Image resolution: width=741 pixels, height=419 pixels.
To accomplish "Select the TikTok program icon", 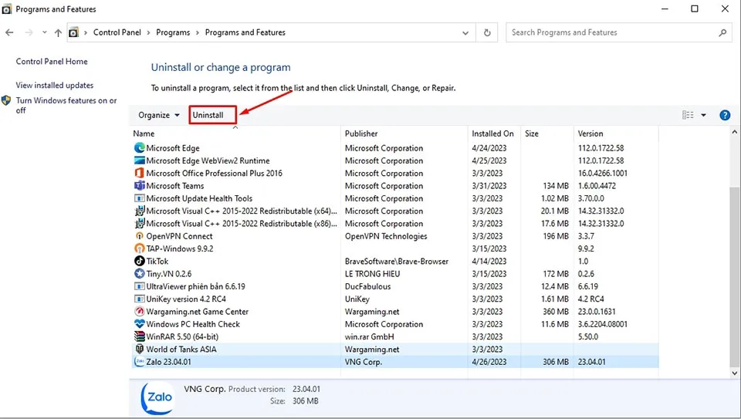I will 140,262.
